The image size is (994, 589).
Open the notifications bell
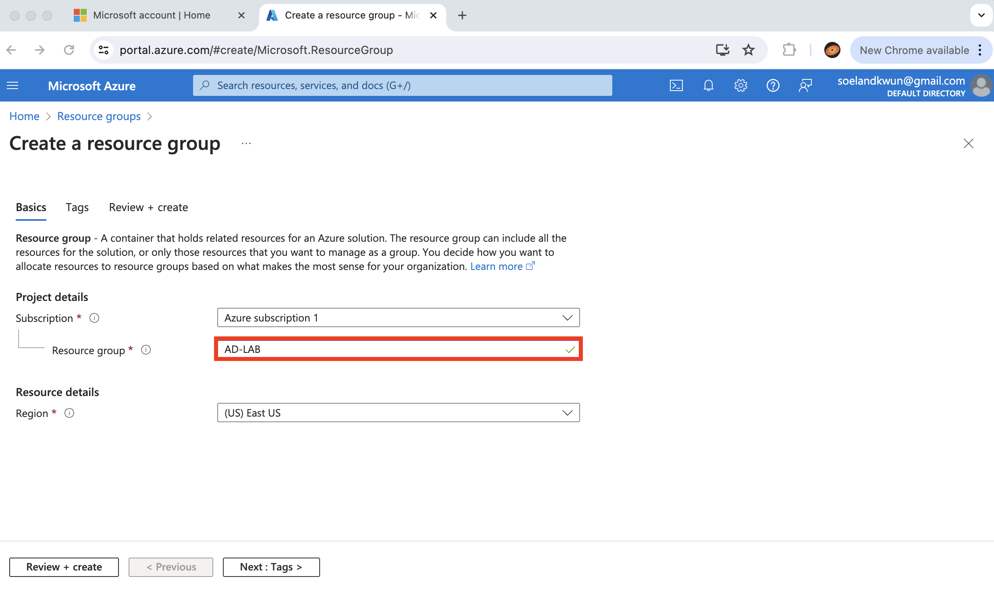[x=708, y=85]
